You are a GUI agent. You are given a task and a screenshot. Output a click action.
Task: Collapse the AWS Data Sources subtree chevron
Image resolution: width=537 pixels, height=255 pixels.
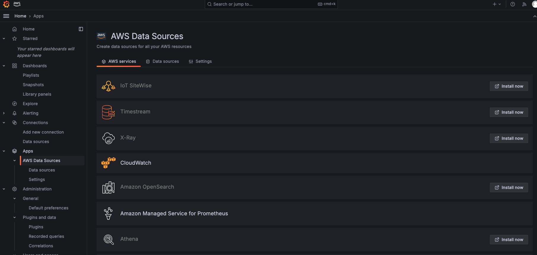click(15, 161)
